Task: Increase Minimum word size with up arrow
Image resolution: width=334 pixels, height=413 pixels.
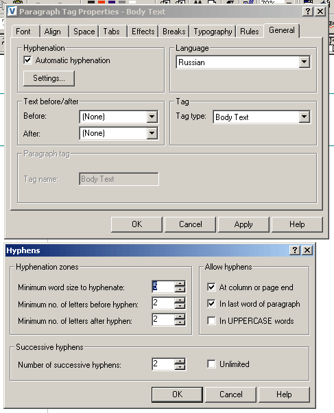Action: (x=180, y=284)
